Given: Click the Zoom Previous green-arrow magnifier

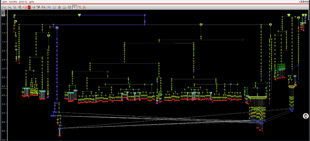Looking at the screenshot, I should pyautogui.click(x=20, y=7).
